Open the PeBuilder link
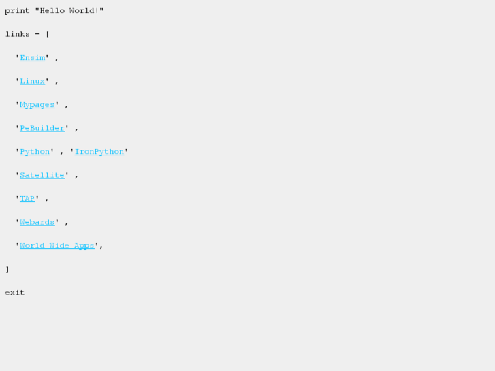Image resolution: width=495 pixels, height=371 pixels. click(x=42, y=128)
